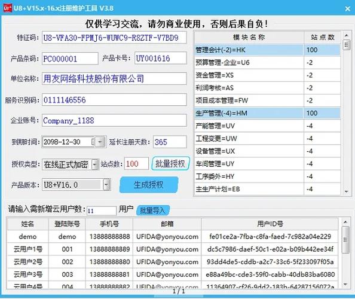This screenshot has height=299, width=355.
Task: Click phone number 13888888889
Action: [x=109, y=249]
